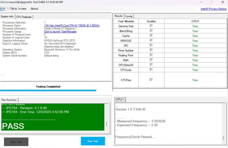The image size is (228, 148).
Task: Select the Floating Point module name
Action: pyautogui.click(x=126, y=55)
